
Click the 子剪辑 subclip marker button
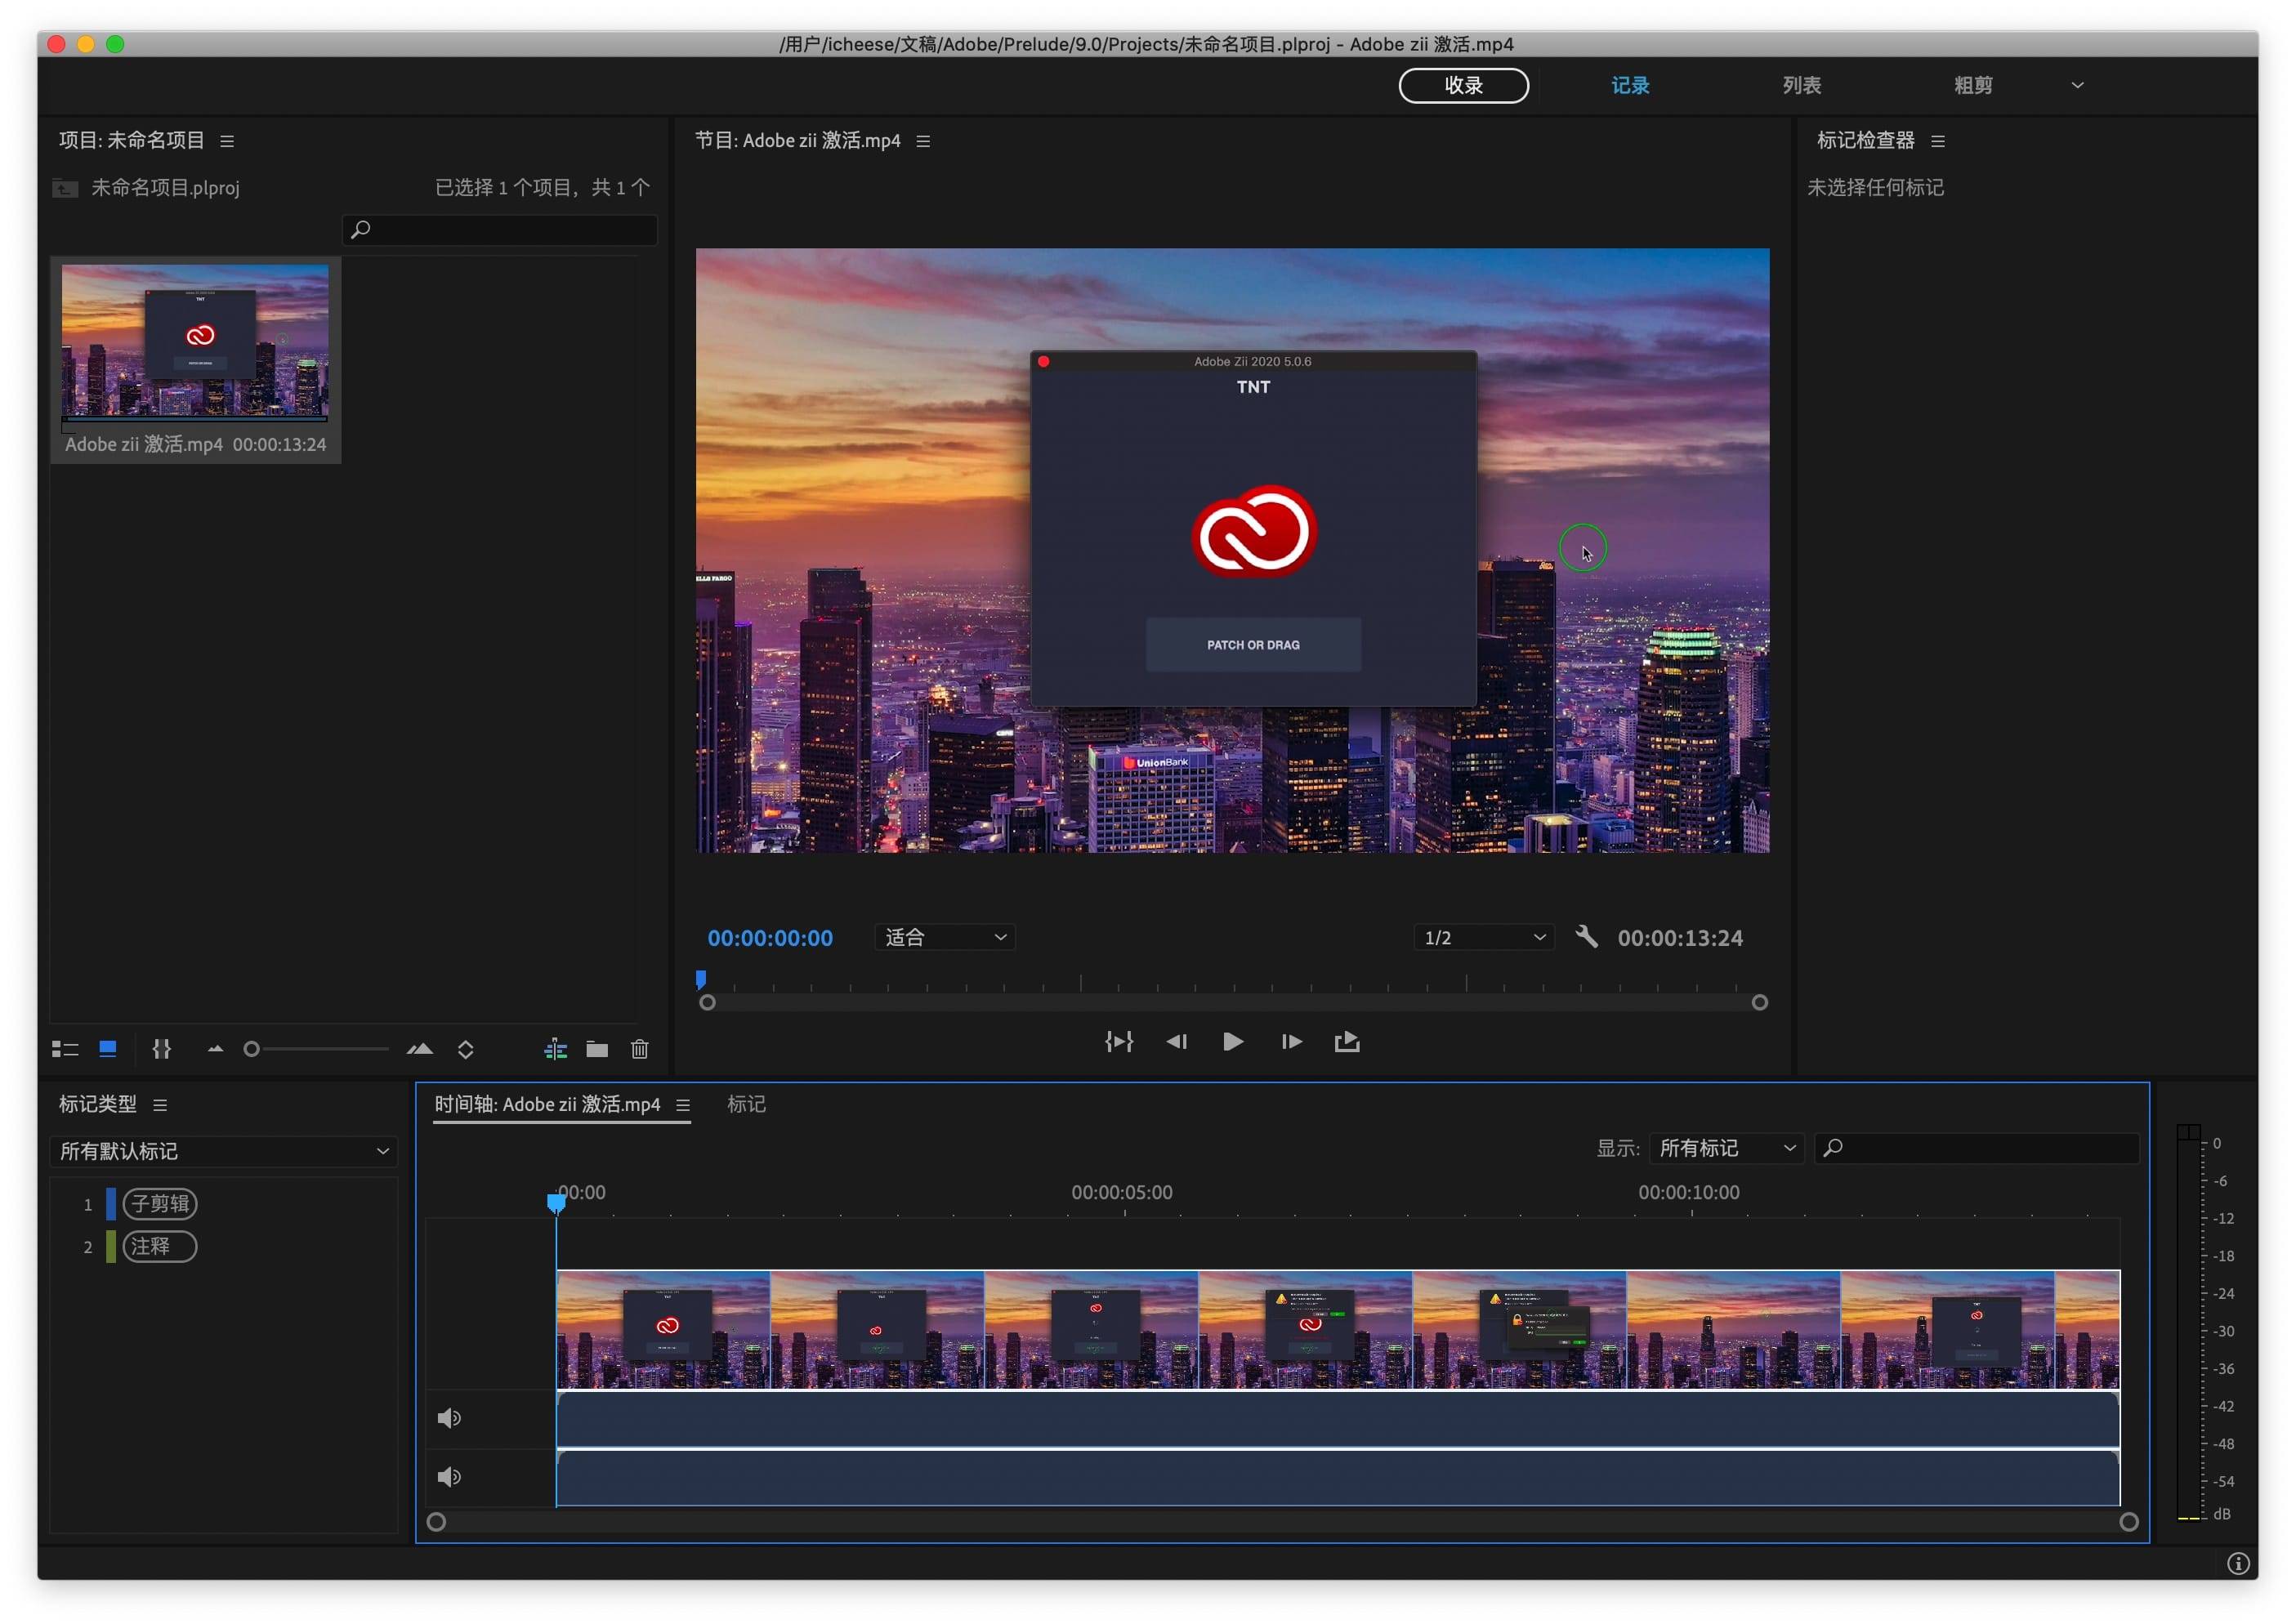coord(160,1204)
